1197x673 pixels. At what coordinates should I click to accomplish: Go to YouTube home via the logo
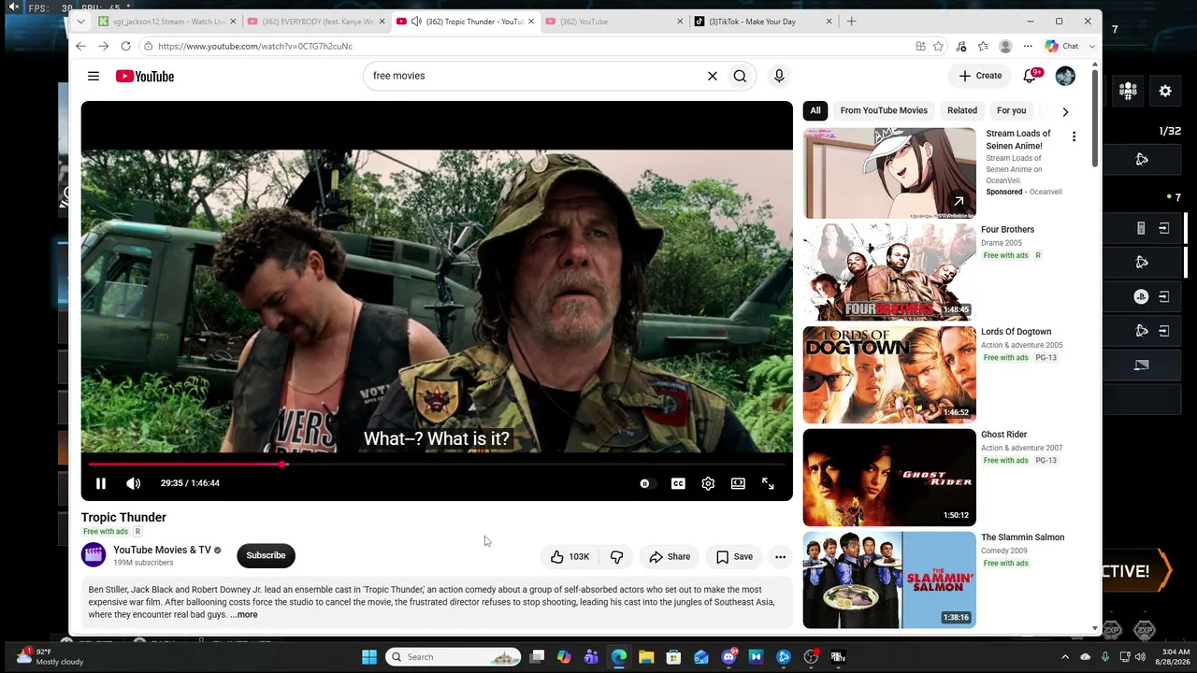pyautogui.click(x=145, y=76)
